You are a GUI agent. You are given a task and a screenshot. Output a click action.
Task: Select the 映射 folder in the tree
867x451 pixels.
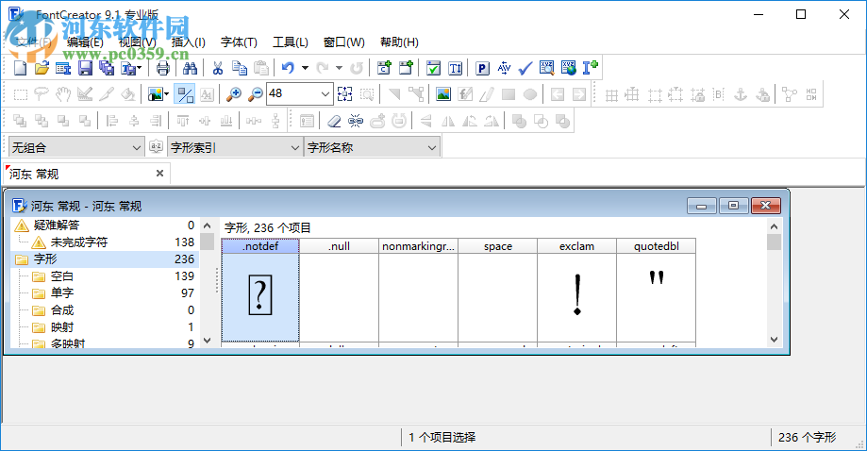click(62, 327)
